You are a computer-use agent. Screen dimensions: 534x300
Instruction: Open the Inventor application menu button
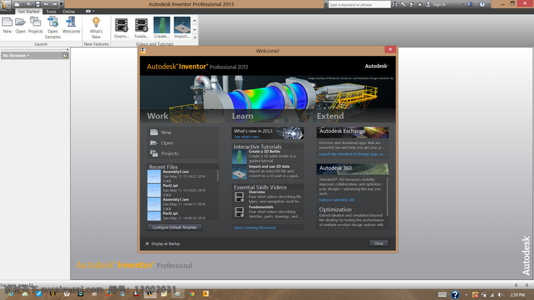click(6, 5)
